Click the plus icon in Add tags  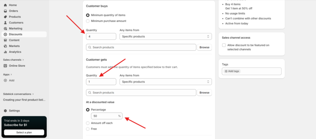[x=226, y=71]
